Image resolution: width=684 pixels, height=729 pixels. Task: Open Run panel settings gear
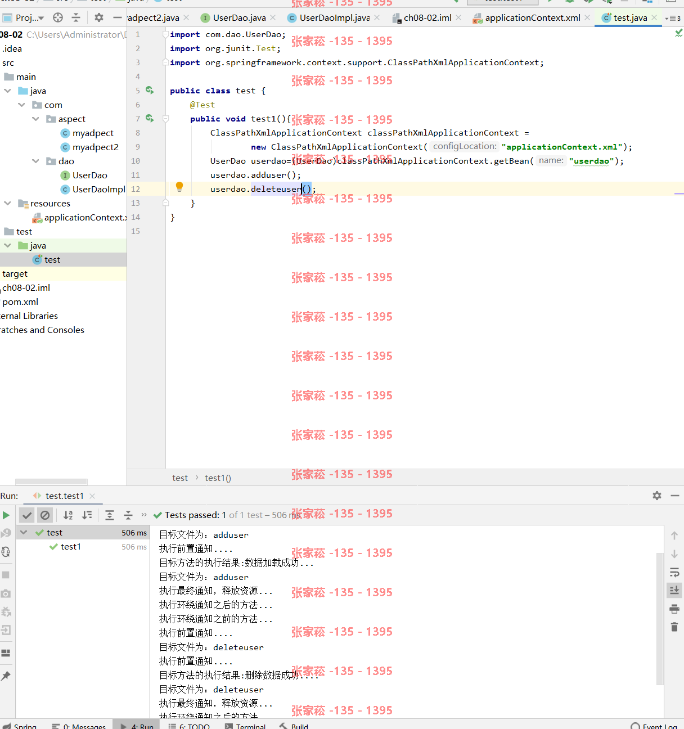[657, 496]
